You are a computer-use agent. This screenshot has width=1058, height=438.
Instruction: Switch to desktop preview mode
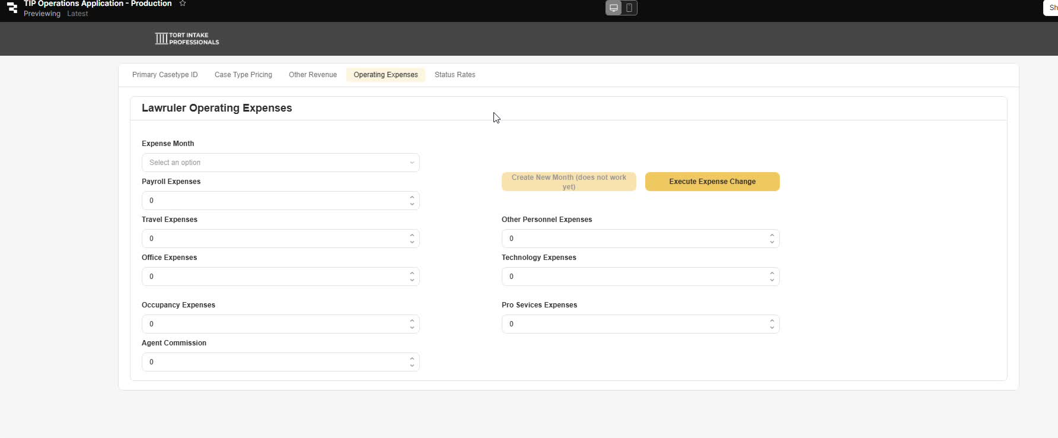(614, 8)
